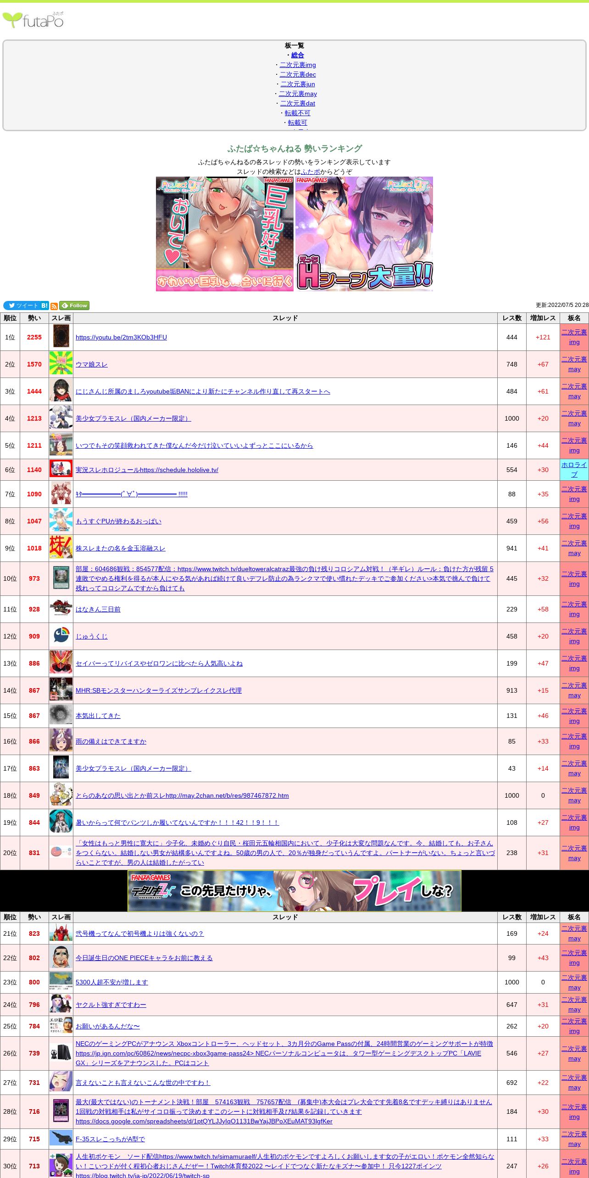This screenshot has height=1178, width=589.
Task: Open the 総合 board link
Action: tap(298, 55)
